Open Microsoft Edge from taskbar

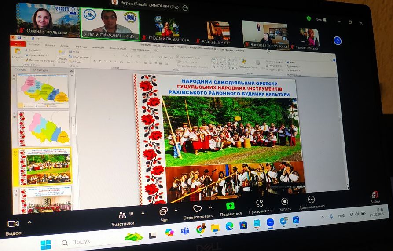(229, 226)
